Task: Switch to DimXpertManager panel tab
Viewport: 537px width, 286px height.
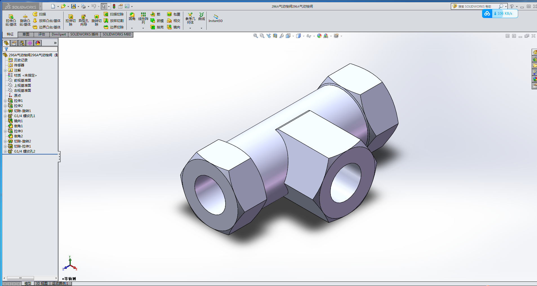Action: tap(30, 43)
